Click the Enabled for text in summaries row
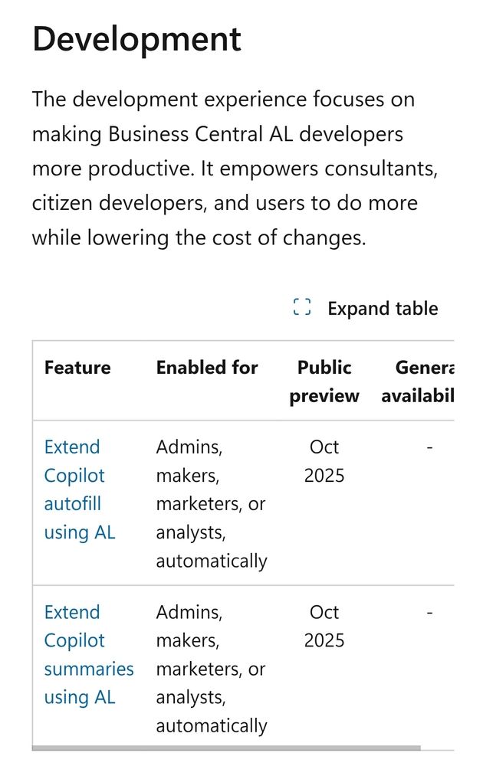This screenshot has width=483, height=766. [211, 669]
